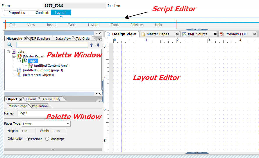Open the Table menu

(72, 25)
